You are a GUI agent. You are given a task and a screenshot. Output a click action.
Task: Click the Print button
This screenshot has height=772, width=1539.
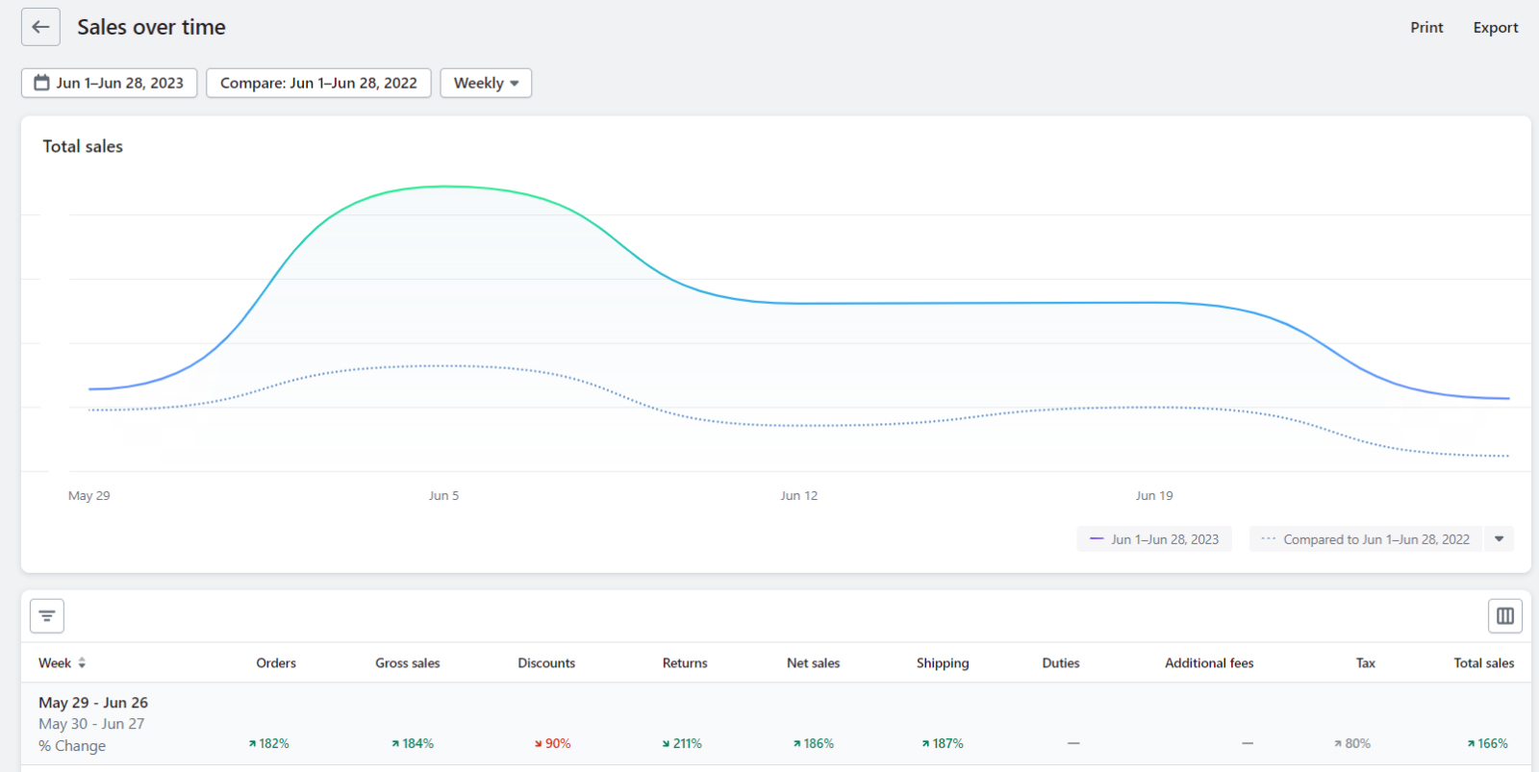(1426, 28)
